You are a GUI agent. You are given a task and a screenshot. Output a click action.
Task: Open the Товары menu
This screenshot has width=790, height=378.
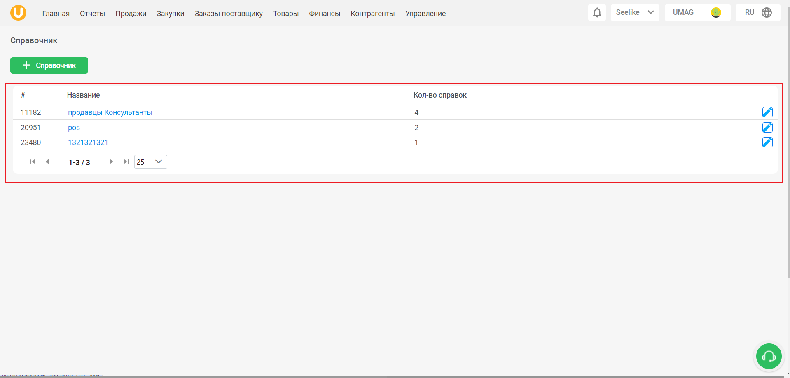coord(286,14)
